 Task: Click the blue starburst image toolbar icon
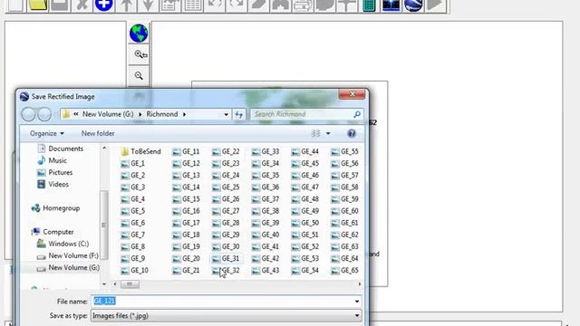click(391, 5)
